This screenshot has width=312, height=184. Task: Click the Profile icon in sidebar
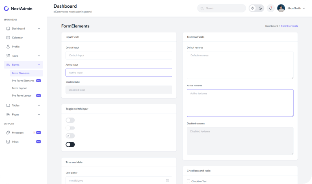click(8, 47)
